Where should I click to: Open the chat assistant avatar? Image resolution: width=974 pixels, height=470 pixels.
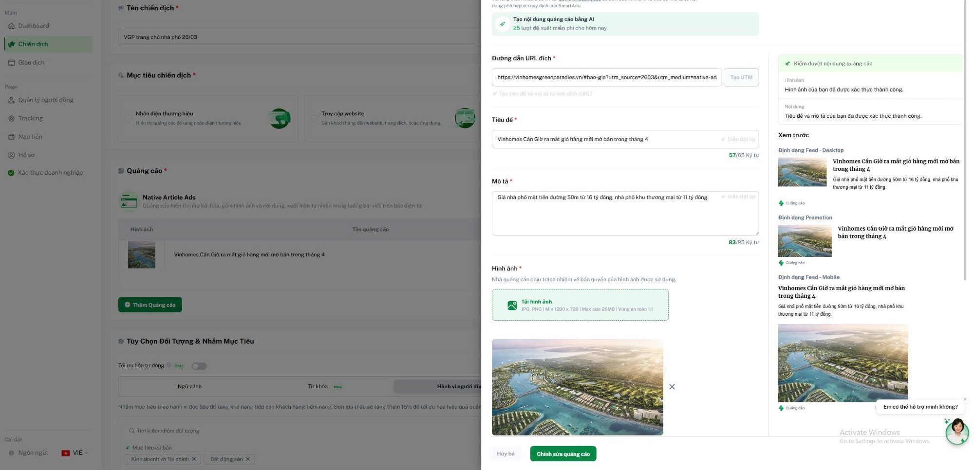pyautogui.click(x=957, y=431)
